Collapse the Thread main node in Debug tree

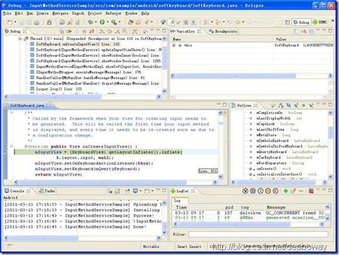[x=20, y=39]
